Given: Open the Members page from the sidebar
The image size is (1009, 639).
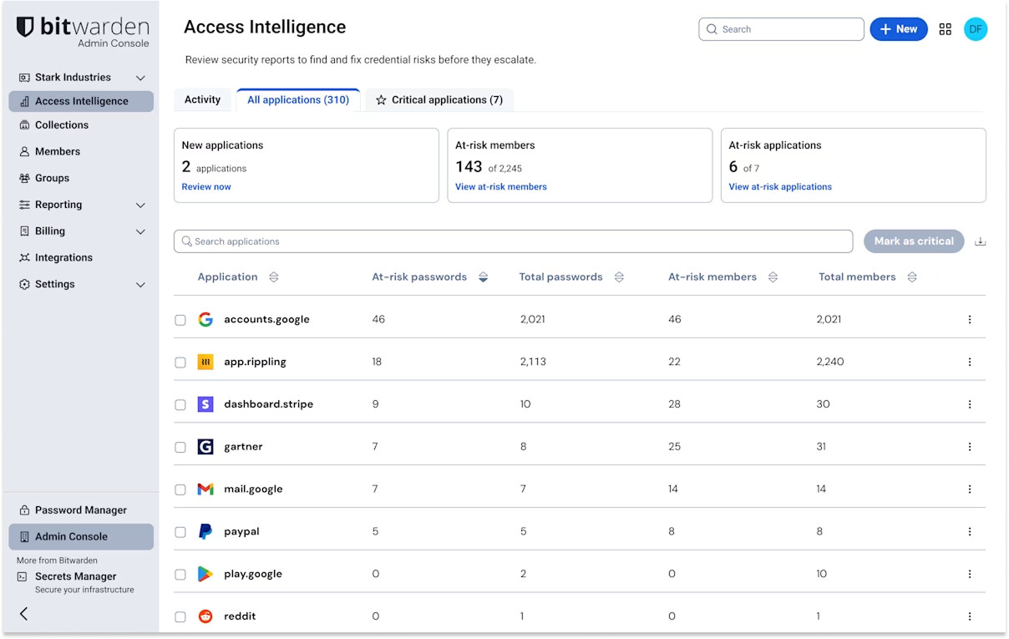Looking at the screenshot, I should click(57, 151).
